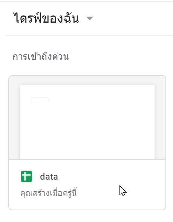
Task: Open the ไดรฟ์ของฉัน title menu
Action: 46,17
